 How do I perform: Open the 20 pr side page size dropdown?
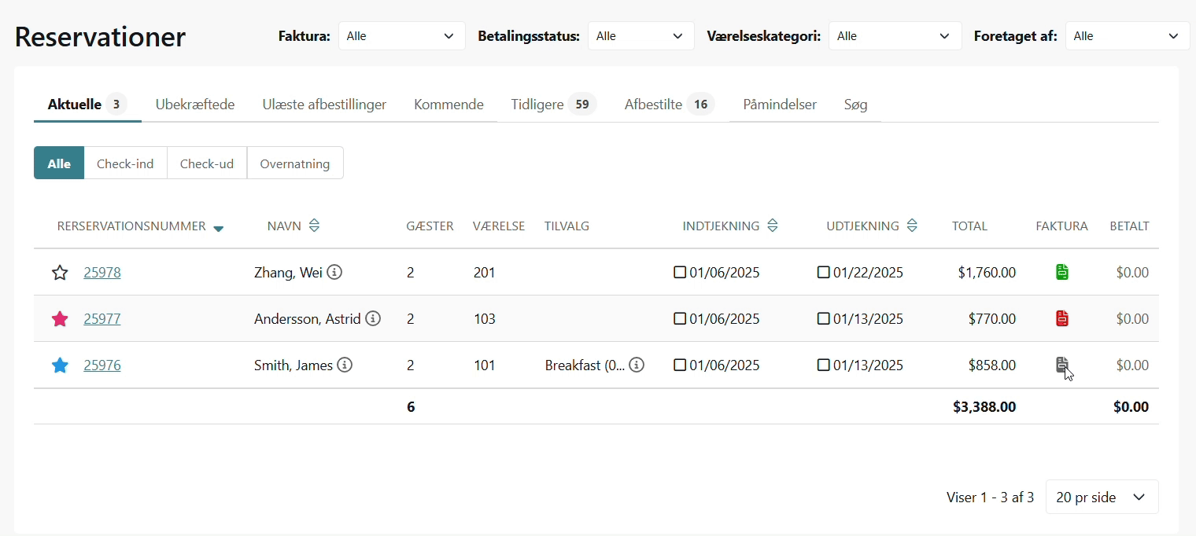(1102, 497)
